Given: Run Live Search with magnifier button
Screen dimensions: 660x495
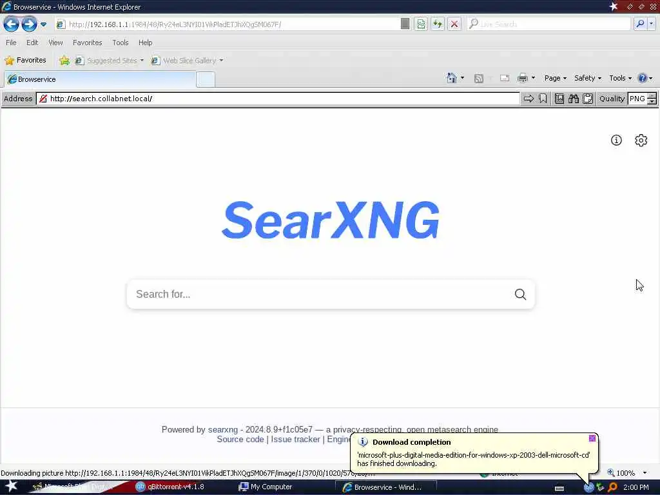Looking at the screenshot, I should click(639, 24).
